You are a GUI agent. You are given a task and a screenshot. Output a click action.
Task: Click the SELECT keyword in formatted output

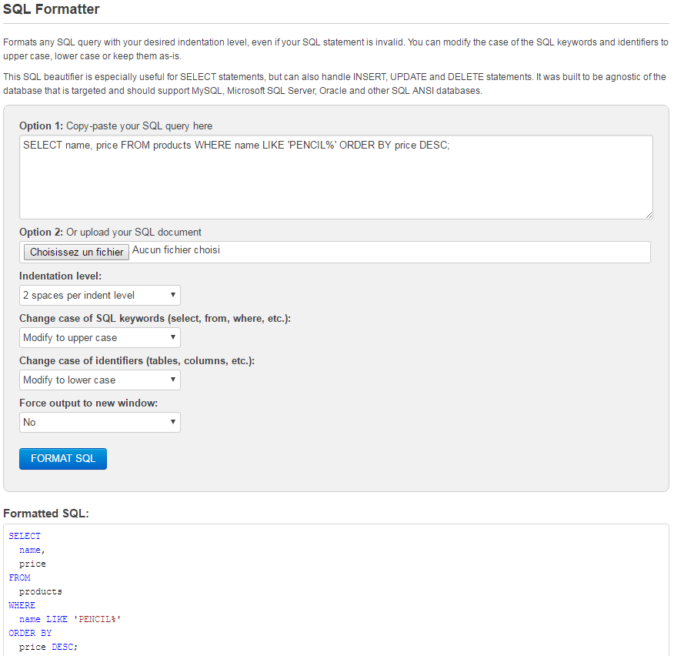(25, 536)
